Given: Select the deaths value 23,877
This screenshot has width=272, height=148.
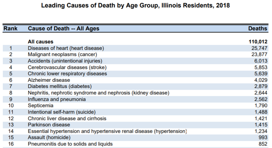Looking at the screenshot, I should [x=259, y=54].
